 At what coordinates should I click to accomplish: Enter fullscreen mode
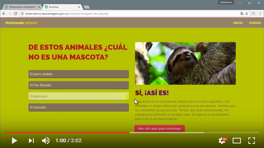[252, 141]
